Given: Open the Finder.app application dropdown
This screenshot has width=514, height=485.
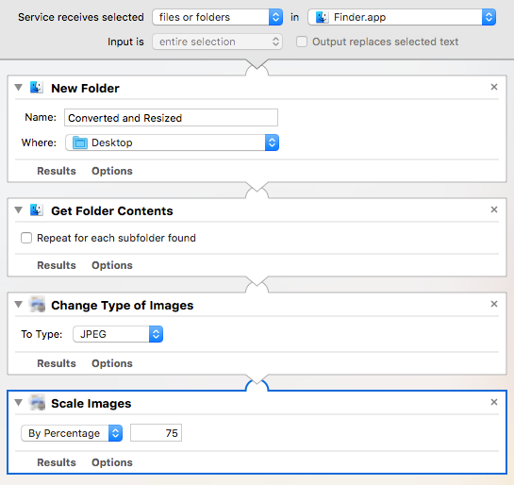Looking at the screenshot, I should tap(402, 17).
